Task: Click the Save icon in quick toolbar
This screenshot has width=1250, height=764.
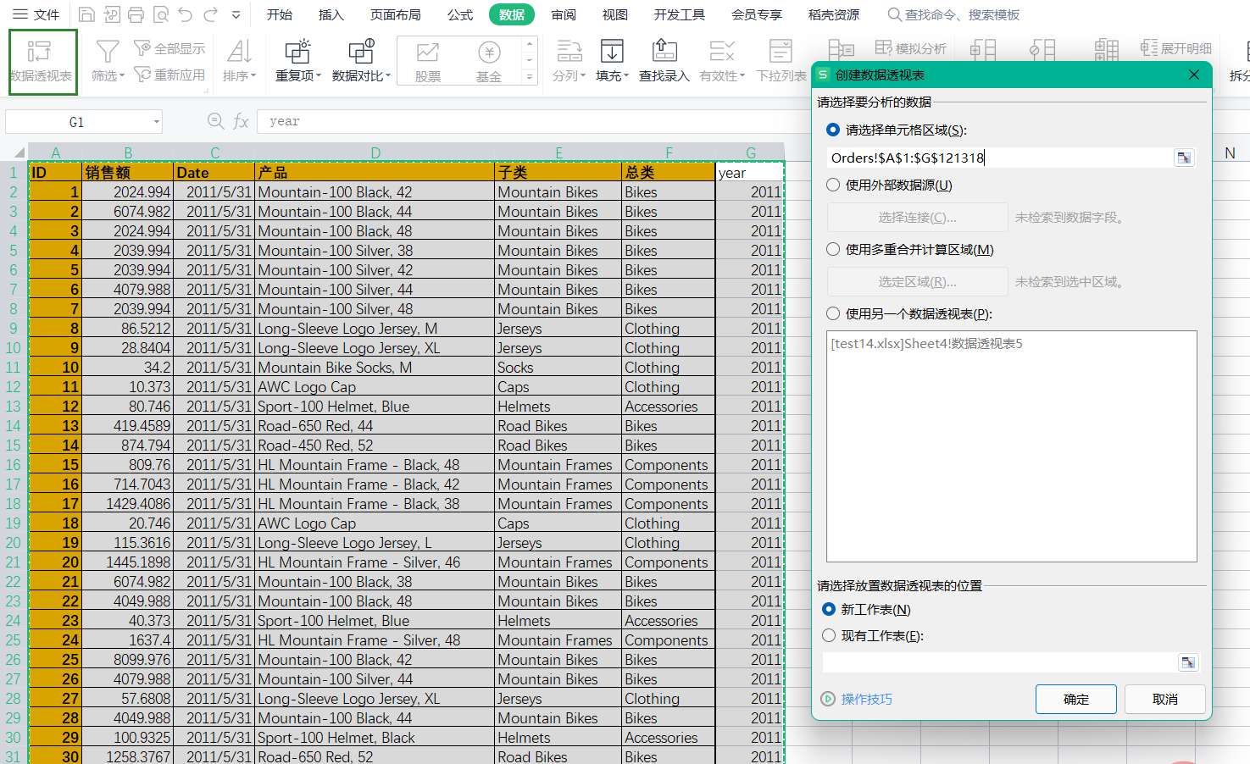Action: (x=86, y=14)
